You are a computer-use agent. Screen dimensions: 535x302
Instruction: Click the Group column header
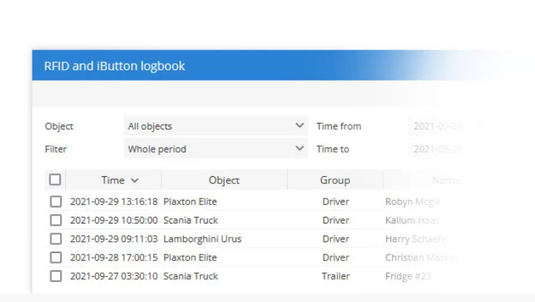point(335,180)
